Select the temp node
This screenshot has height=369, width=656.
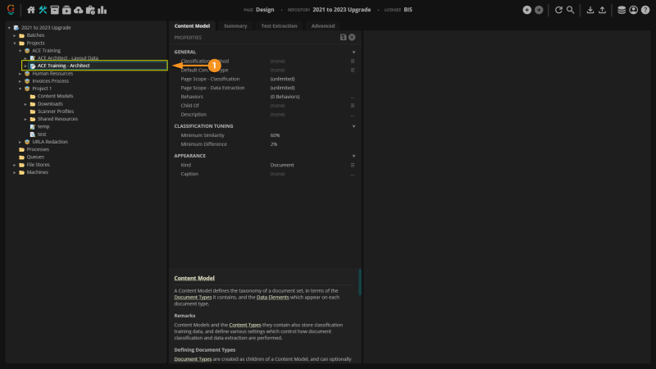[x=43, y=126]
